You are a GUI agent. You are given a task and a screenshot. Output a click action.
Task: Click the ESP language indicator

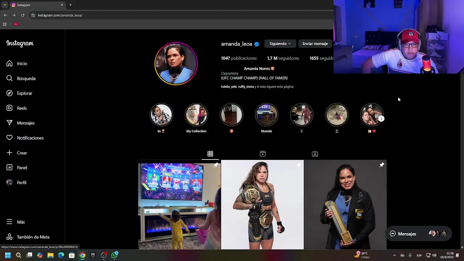[x=419, y=255]
